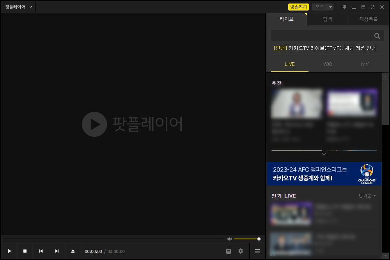This screenshot has height=260, width=390.
Task: Click the total duration 00:00:00 display
Action: pos(116,251)
